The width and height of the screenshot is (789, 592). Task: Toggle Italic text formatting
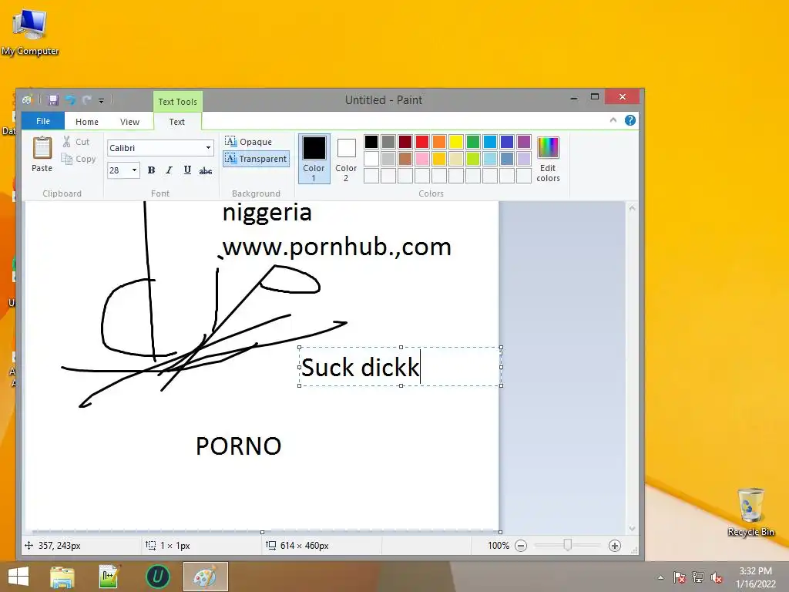169,170
